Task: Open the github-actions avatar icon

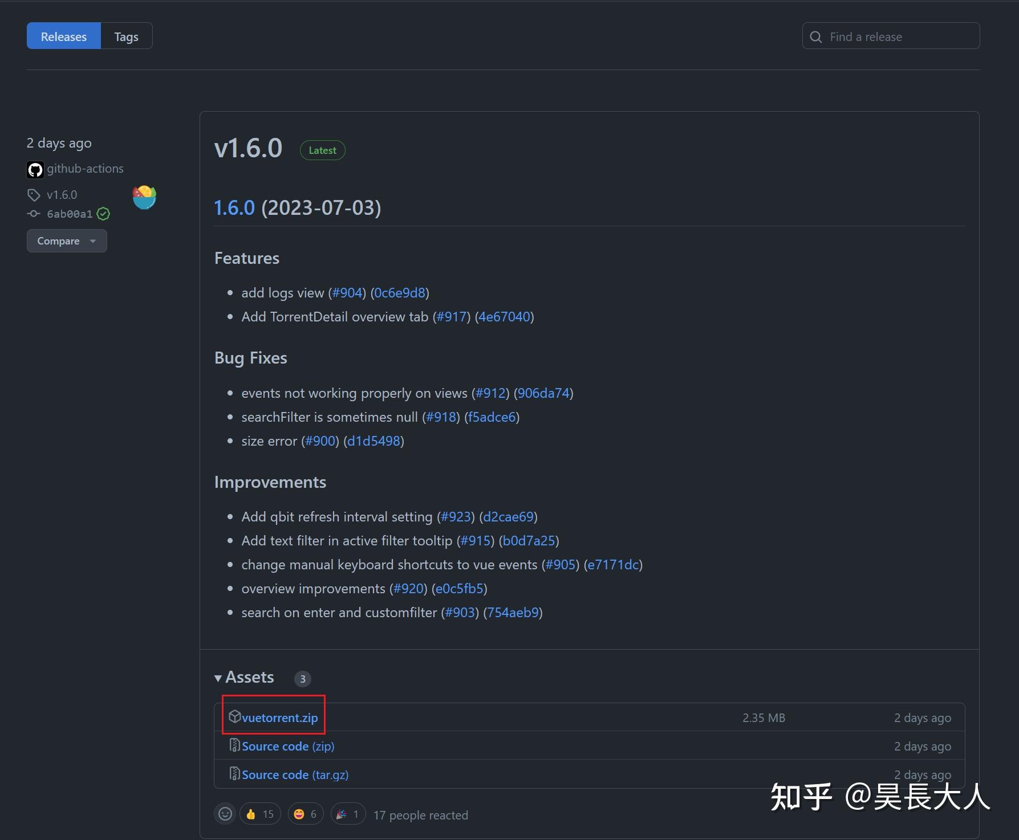Action: coord(35,169)
